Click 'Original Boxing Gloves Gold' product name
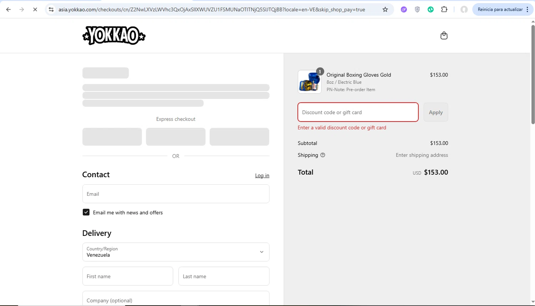This screenshot has width=535, height=306. [359, 75]
